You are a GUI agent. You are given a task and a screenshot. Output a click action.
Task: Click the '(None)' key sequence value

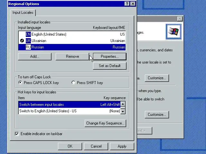(x=115, y=111)
